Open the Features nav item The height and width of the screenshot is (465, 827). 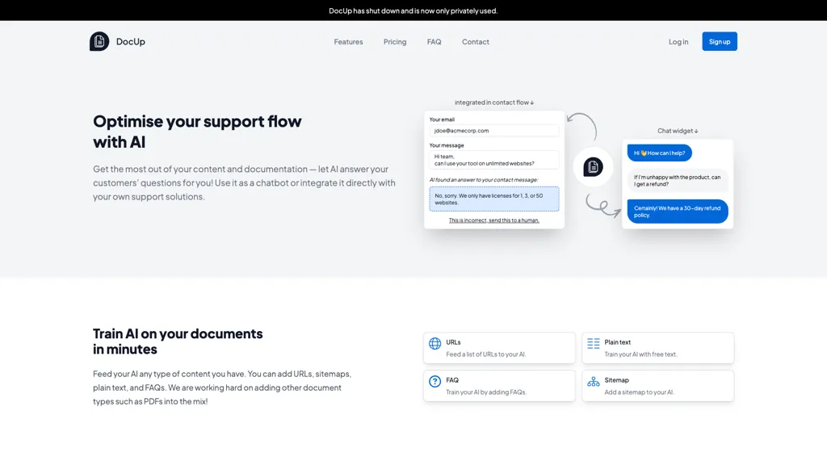[348, 42]
